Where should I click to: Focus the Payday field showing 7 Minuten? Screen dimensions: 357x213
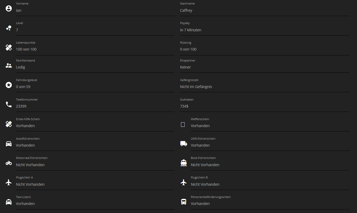pyautogui.click(x=264, y=30)
